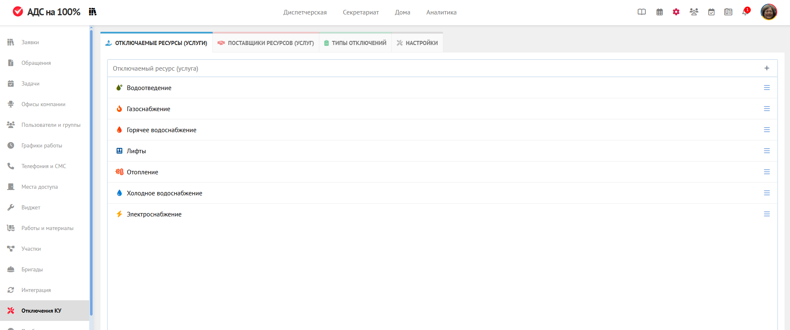The image size is (790, 330).
Task: Click the user profile avatar
Action: click(769, 12)
